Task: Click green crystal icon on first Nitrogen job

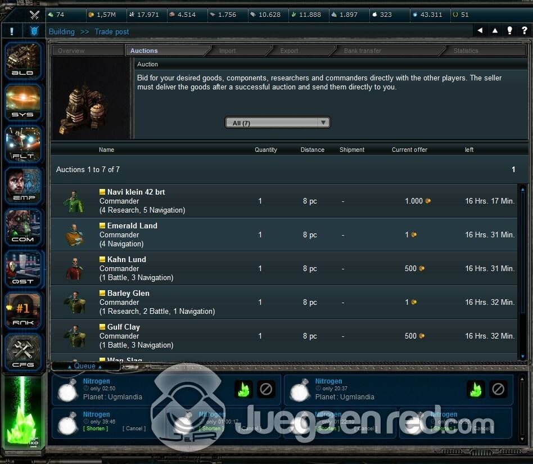Action: point(245,389)
